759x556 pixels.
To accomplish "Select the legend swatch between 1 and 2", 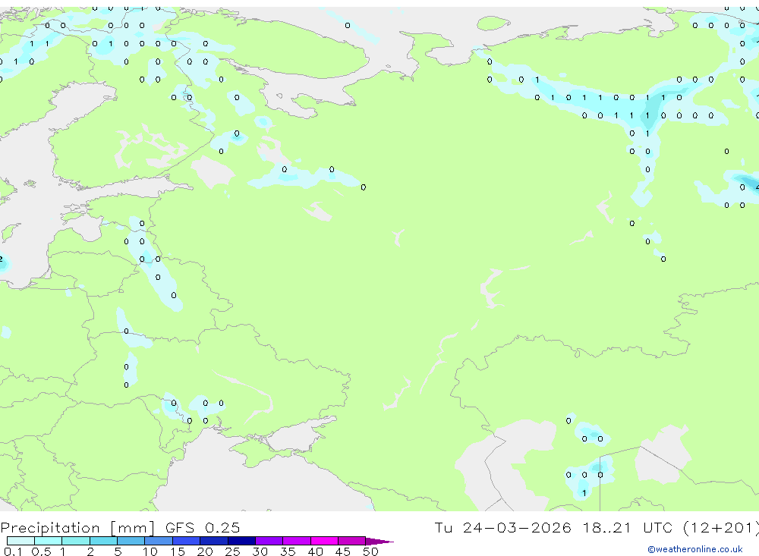I will (x=76, y=541).
